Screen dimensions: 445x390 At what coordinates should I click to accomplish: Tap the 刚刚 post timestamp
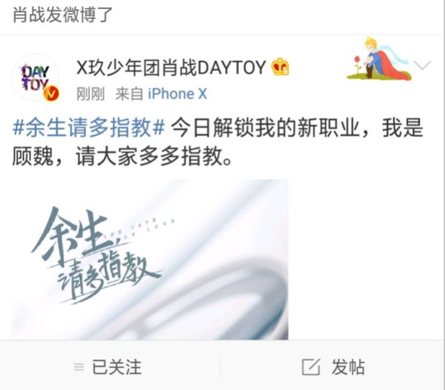tap(90, 94)
